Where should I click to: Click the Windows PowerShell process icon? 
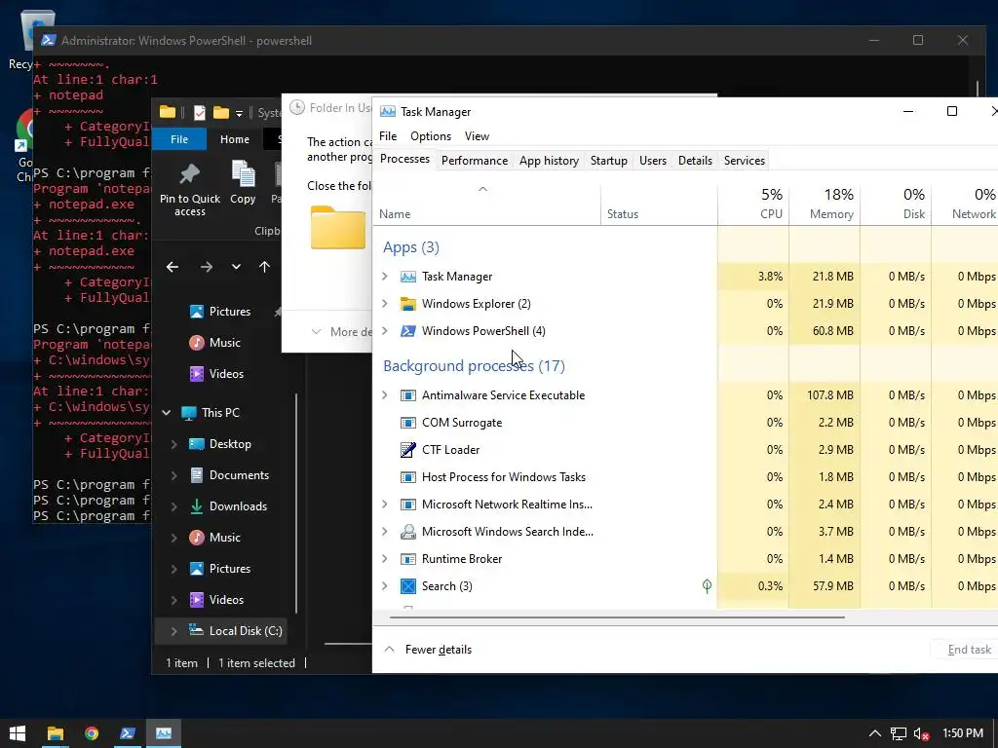pyautogui.click(x=408, y=331)
